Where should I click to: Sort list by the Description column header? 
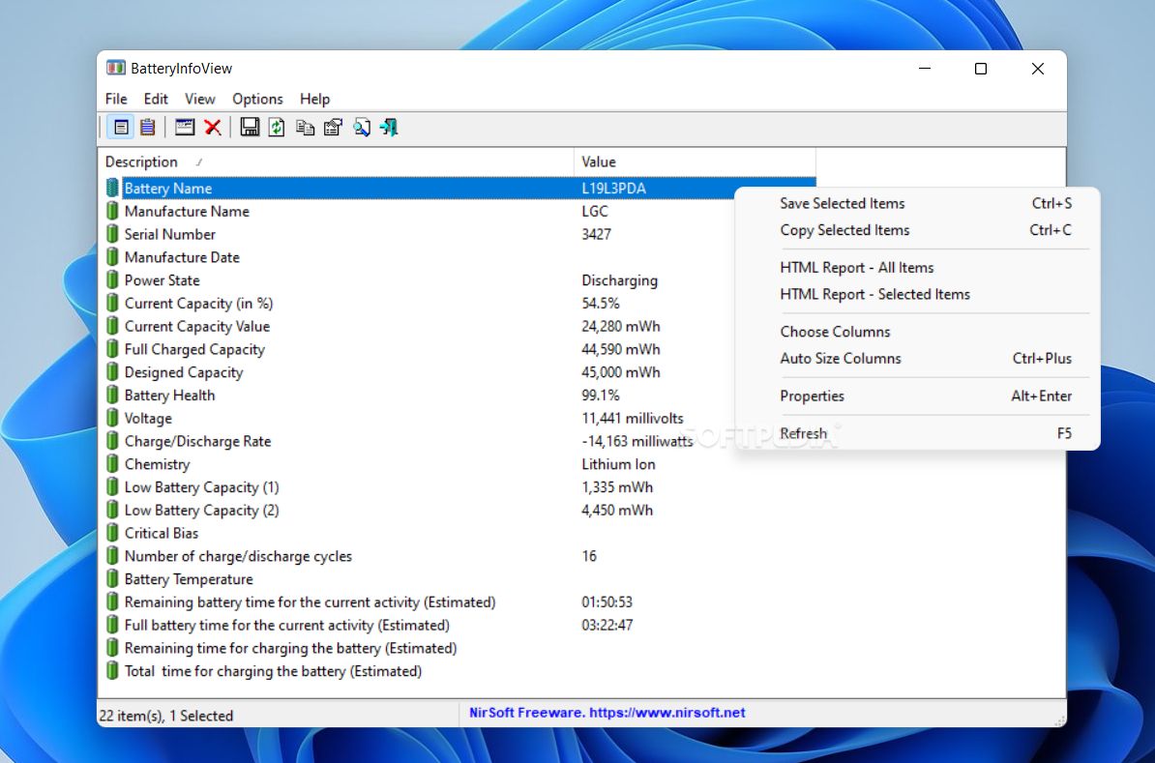(x=141, y=161)
